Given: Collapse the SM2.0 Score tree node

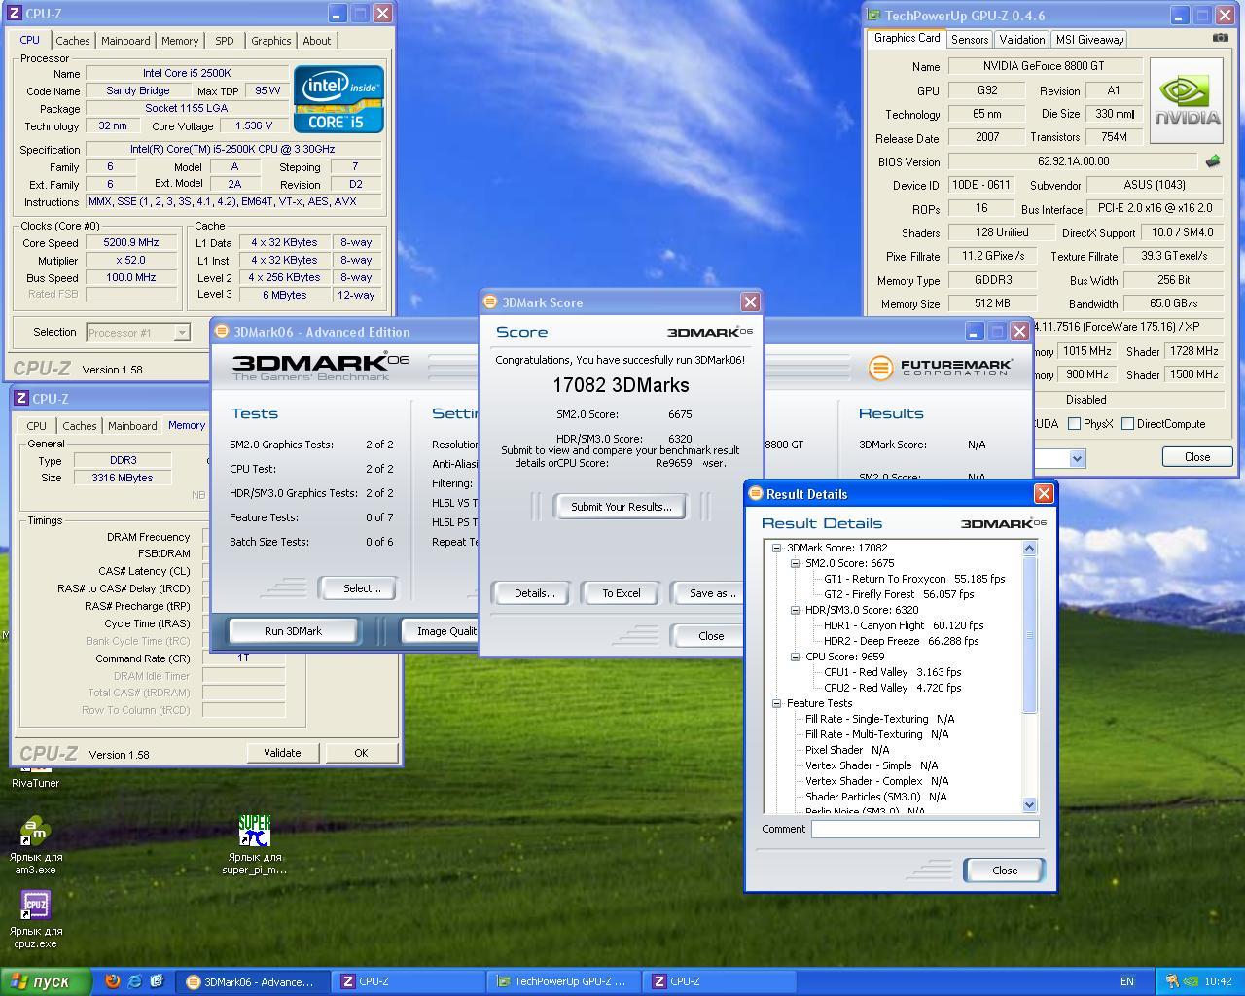Looking at the screenshot, I should tap(795, 563).
